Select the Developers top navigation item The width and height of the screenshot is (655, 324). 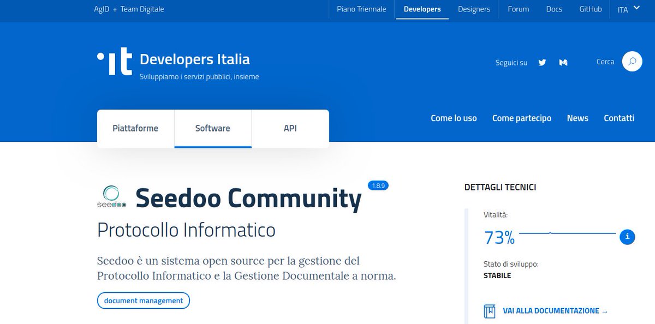pyautogui.click(x=422, y=9)
